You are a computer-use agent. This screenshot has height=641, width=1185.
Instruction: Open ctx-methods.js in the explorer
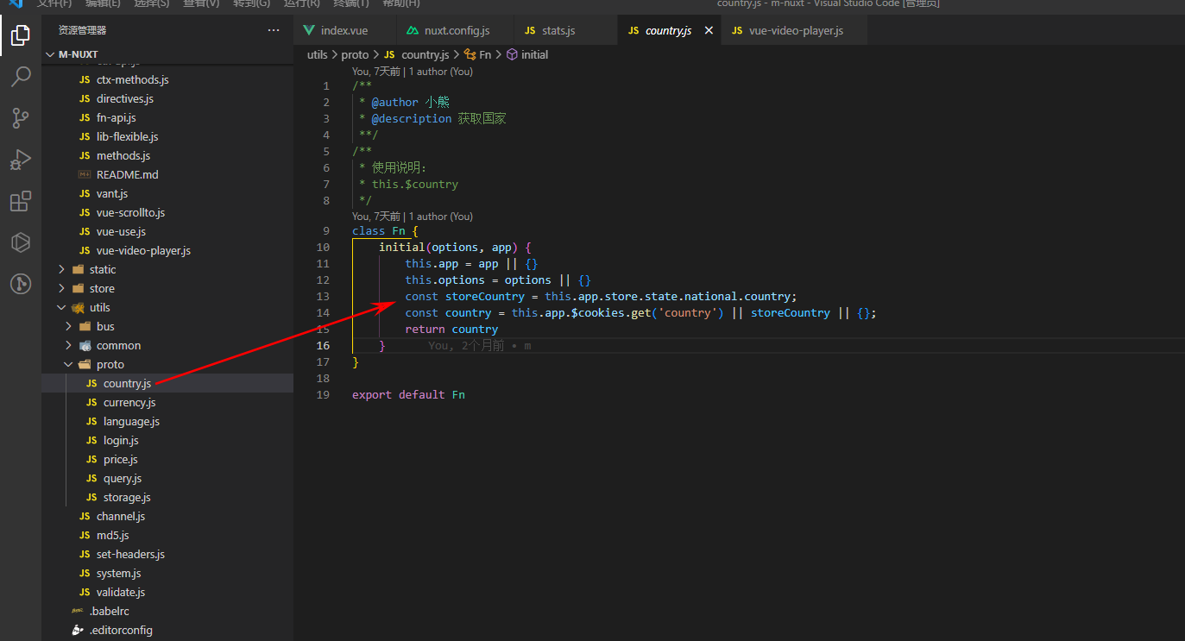coord(132,79)
